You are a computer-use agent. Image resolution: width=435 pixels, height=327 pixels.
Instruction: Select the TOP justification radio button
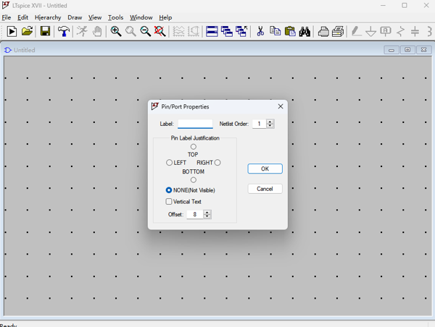[193, 147]
